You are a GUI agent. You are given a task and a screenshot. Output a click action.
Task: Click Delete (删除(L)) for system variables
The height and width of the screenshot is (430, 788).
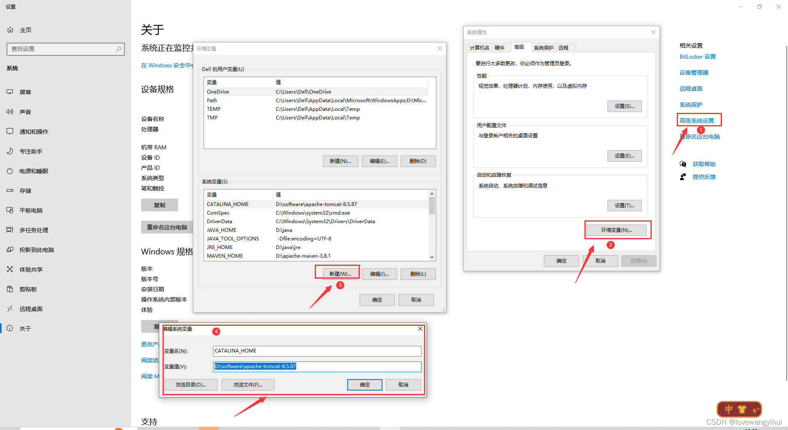418,274
